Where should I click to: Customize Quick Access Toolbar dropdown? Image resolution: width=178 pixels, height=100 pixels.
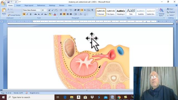(20, 2)
